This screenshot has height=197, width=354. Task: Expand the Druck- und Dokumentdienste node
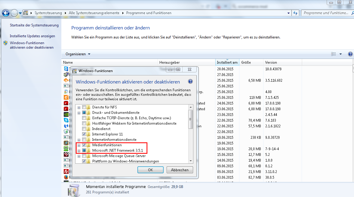79,113
